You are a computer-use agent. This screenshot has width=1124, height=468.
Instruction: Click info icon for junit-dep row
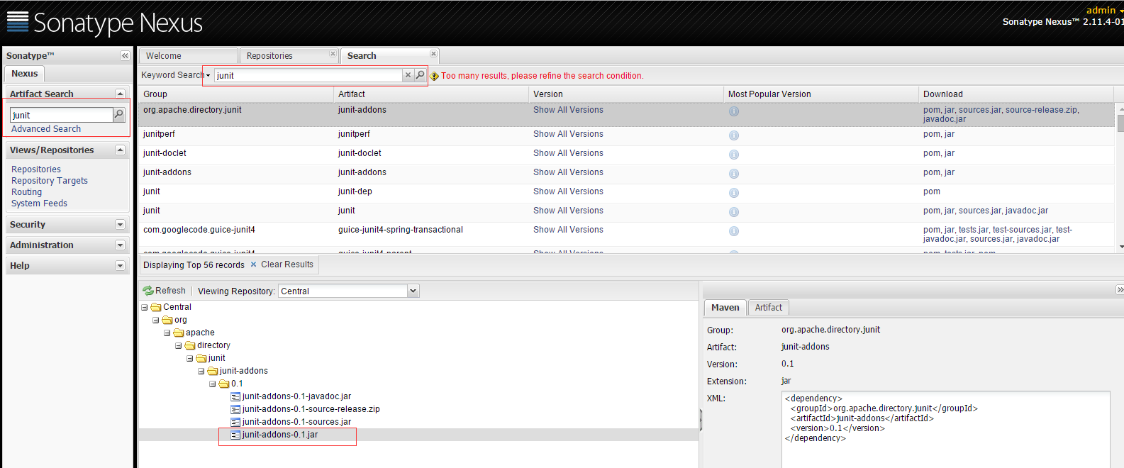[734, 193]
